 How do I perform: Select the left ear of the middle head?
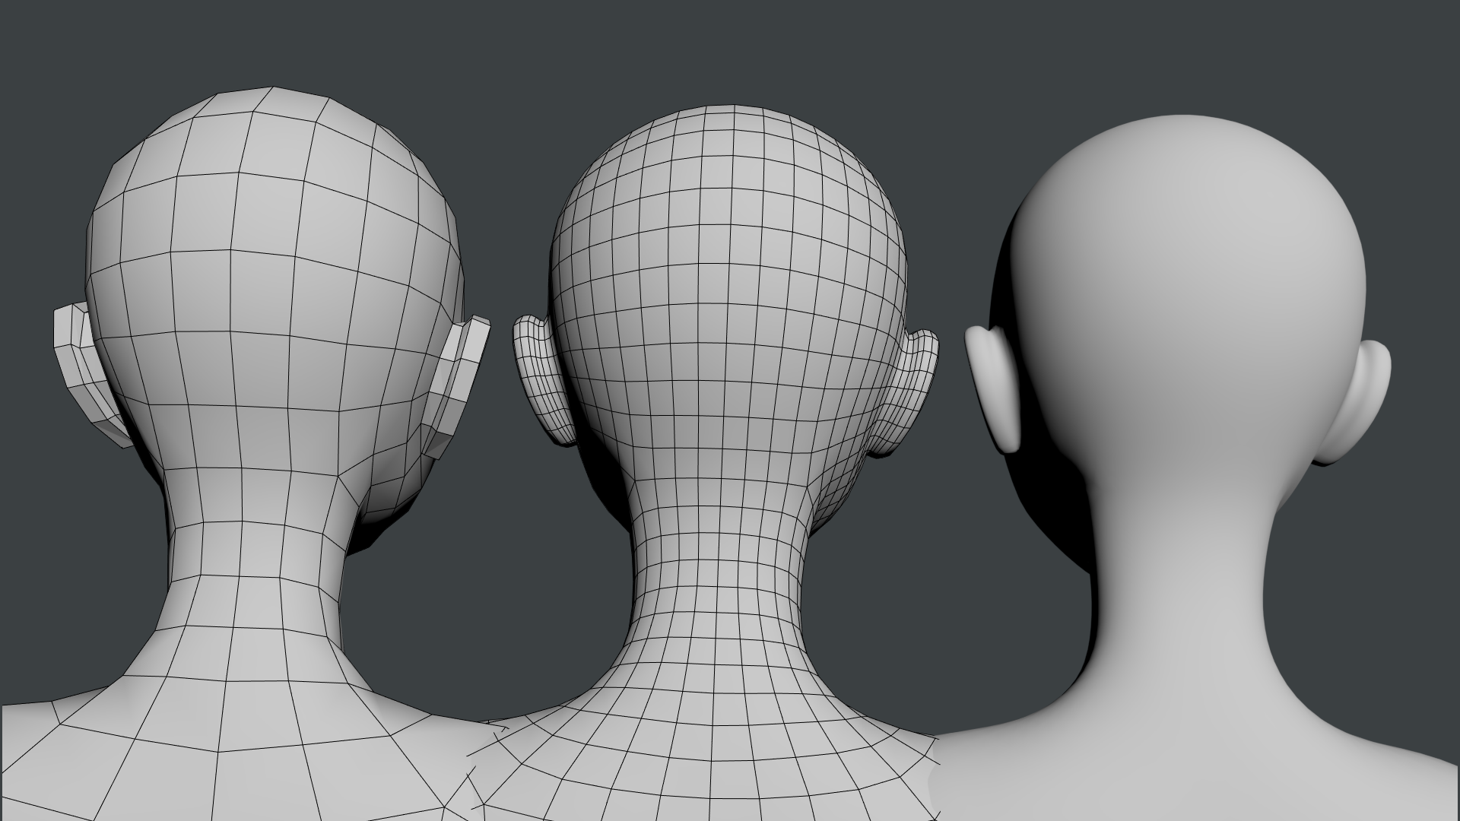pos(540,380)
